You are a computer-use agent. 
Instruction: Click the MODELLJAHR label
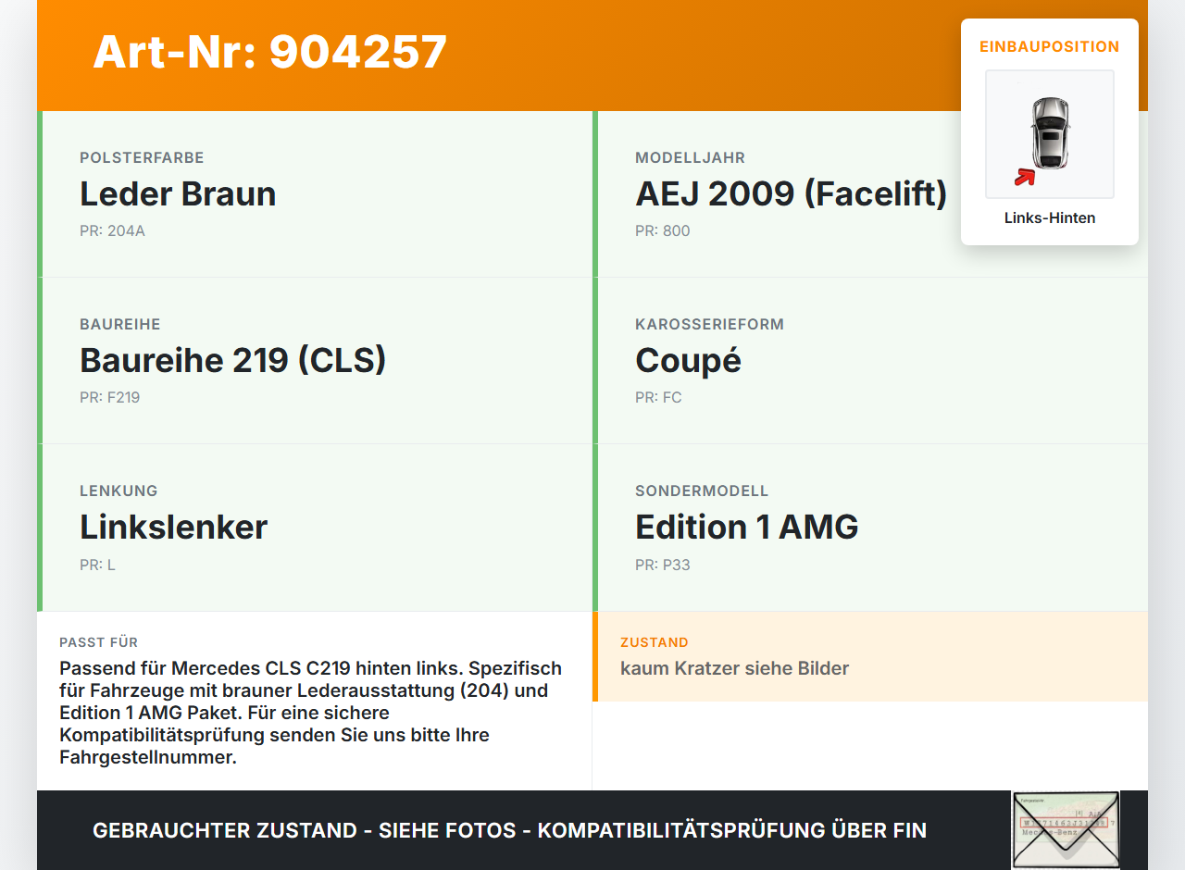(x=690, y=158)
